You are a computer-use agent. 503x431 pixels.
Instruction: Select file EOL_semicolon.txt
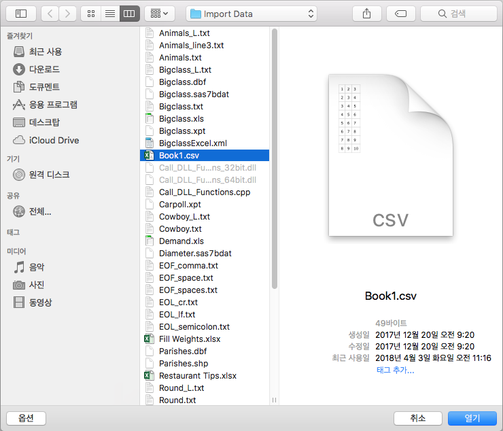(205, 327)
